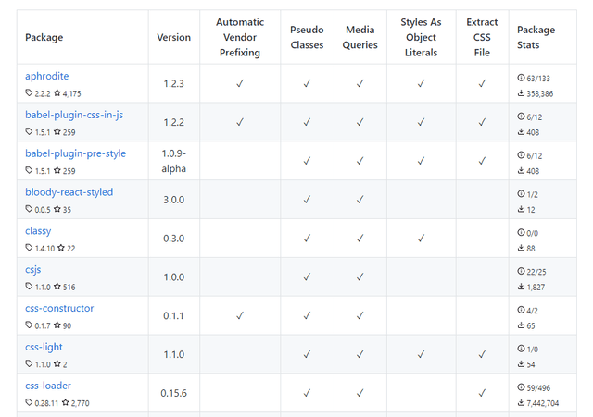Click the Automatic Vendor Prefixing header
Image resolution: width=593 pixels, height=417 pixels.
click(x=240, y=37)
